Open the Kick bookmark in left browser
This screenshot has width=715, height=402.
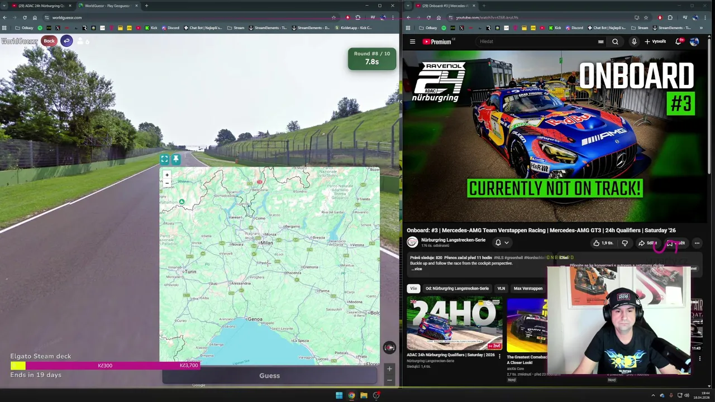click(151, 28)
